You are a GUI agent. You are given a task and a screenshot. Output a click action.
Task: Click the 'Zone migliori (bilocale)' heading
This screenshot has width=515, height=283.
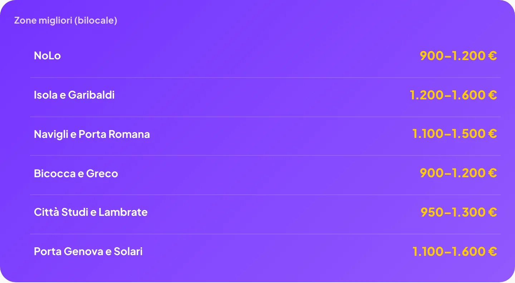point(65,20)
